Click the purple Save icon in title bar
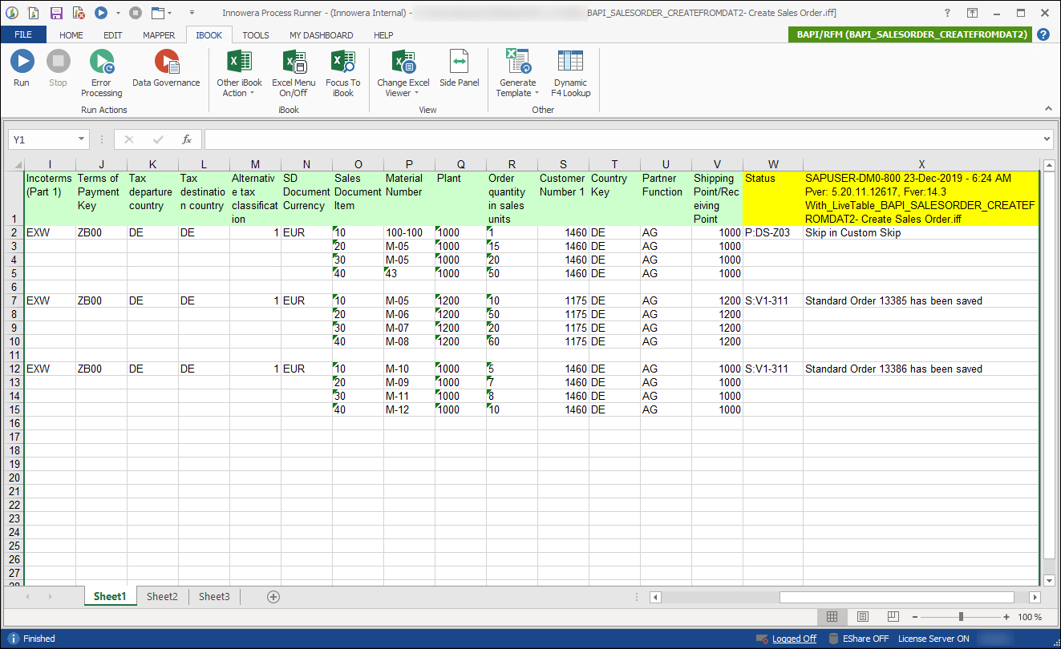1061x649 pixels. pos(56,13)
